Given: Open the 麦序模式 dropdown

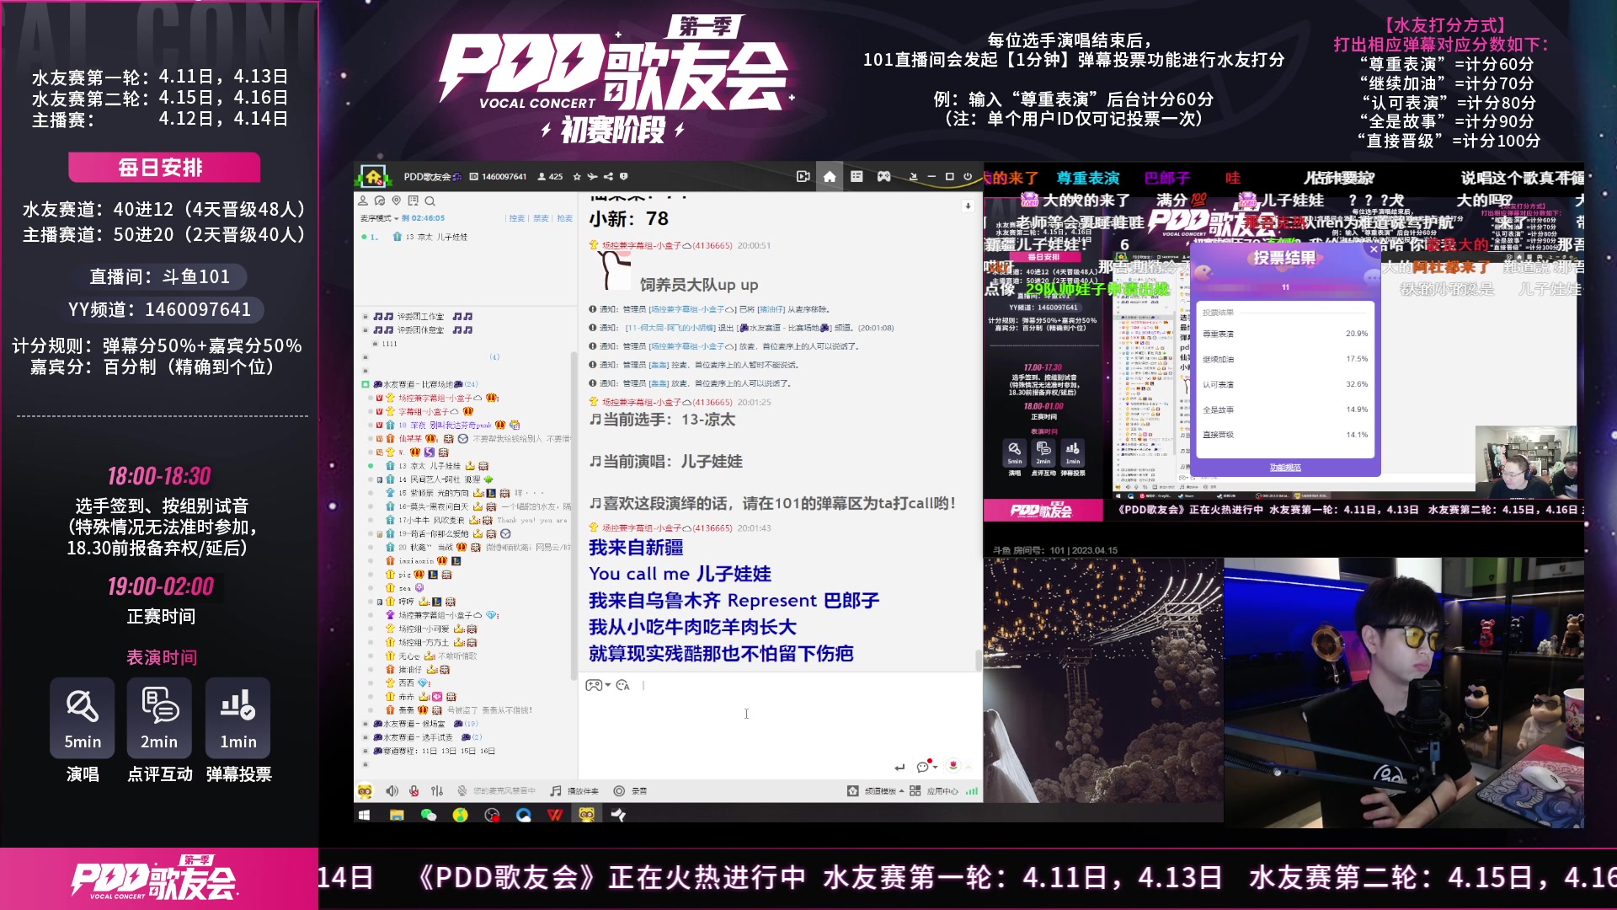Looking at the screenshot, I should (x=379, y=218).
